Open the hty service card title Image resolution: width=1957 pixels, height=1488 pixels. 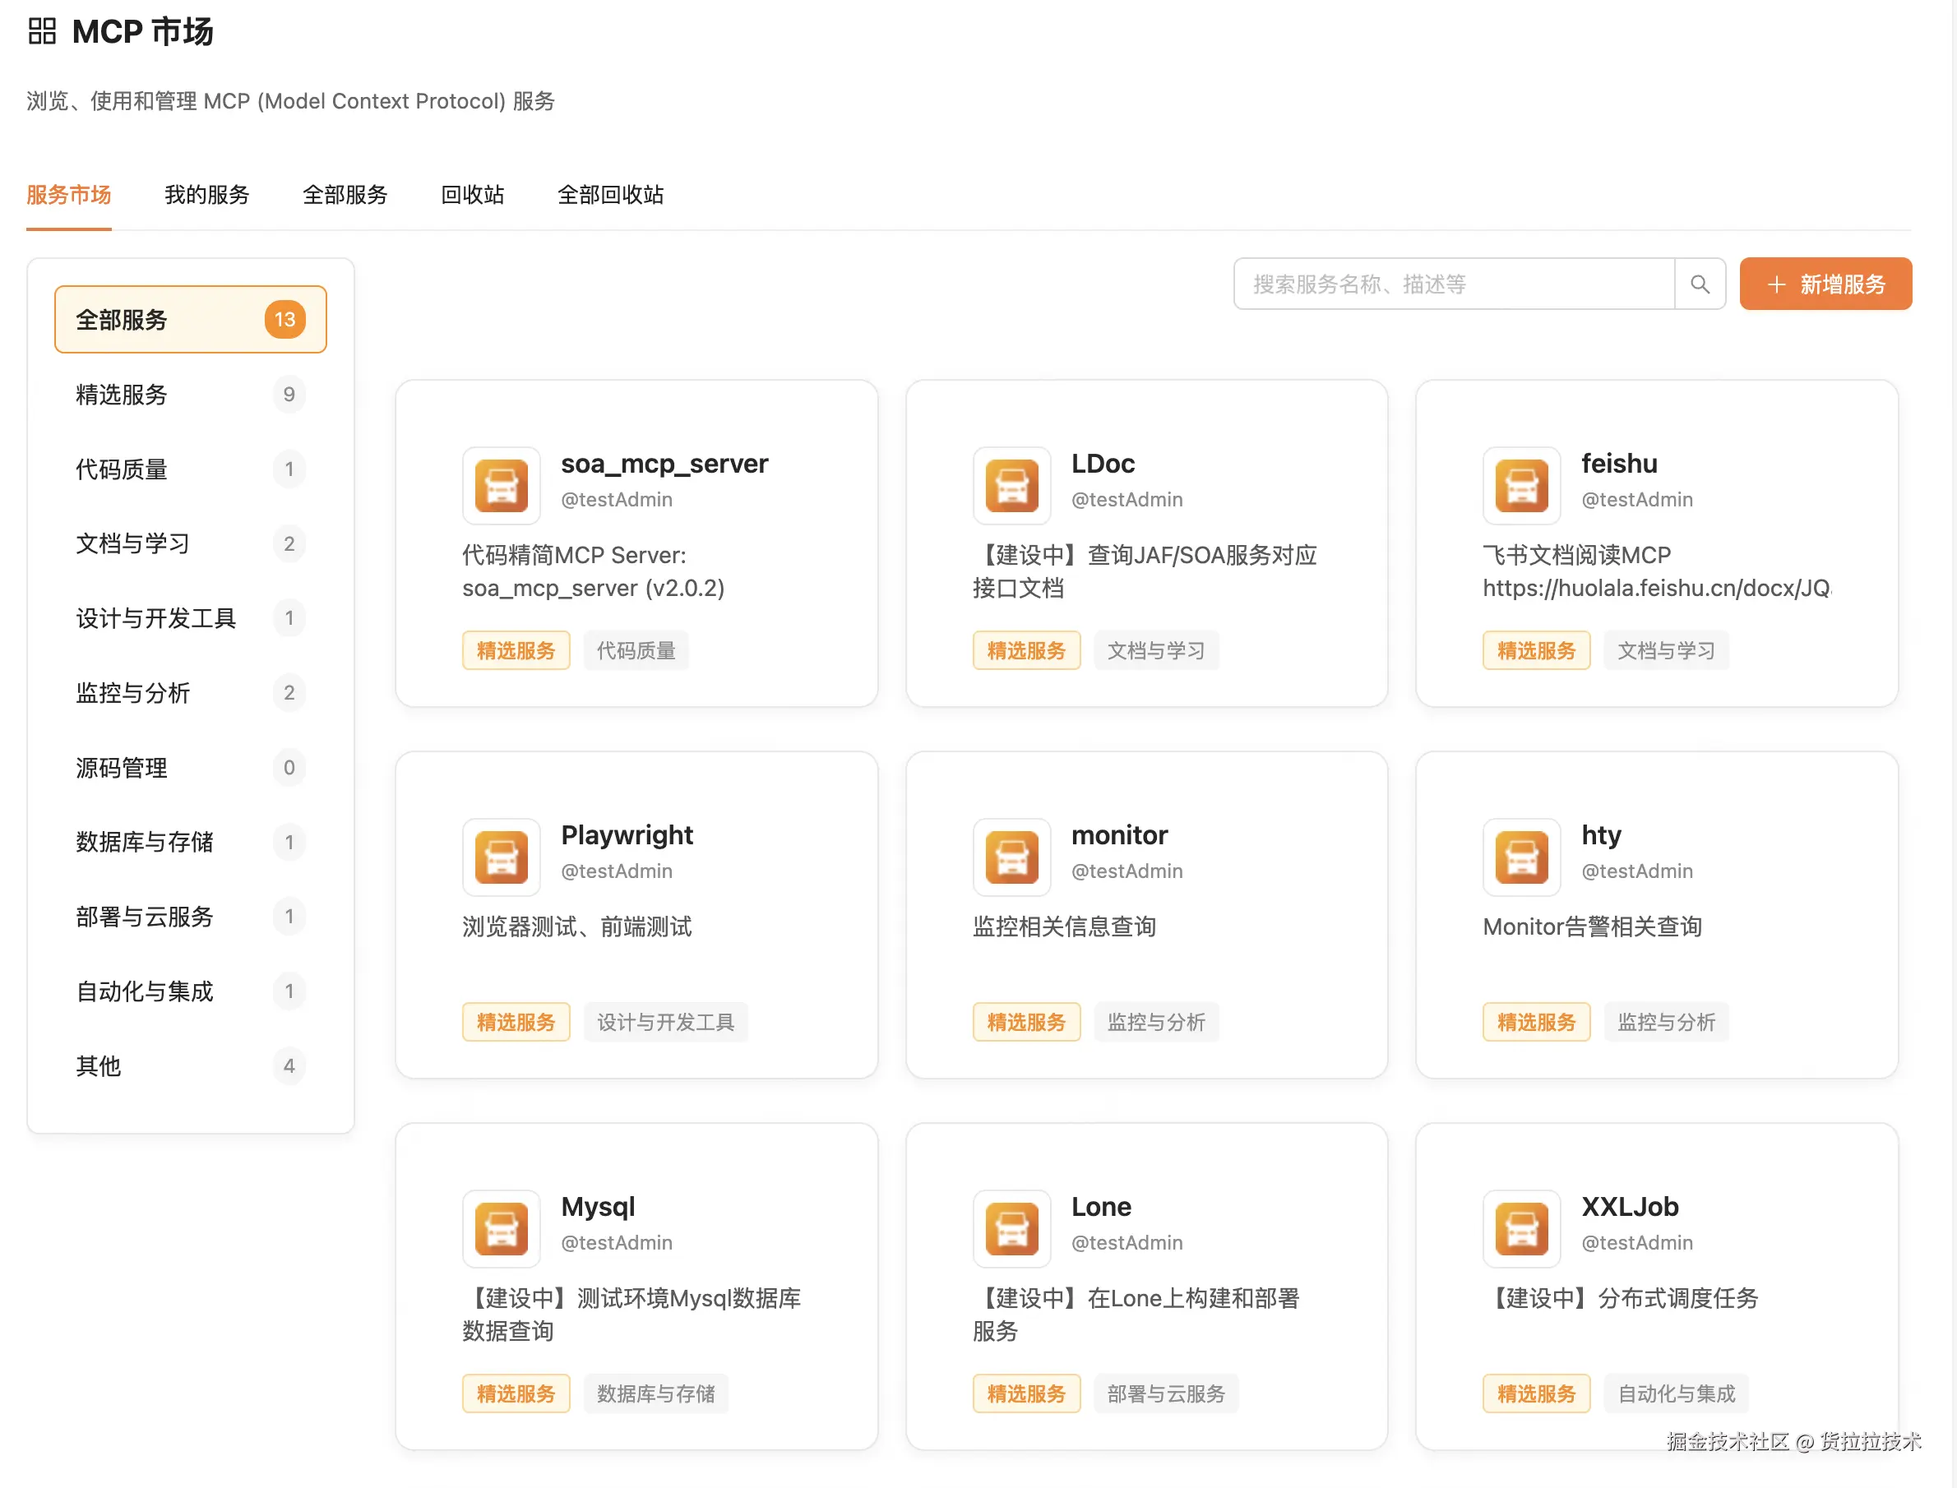click(1600, 835)
